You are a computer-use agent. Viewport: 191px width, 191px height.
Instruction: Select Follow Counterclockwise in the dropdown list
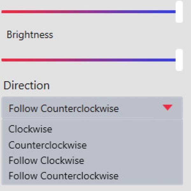pyautogui.click(x=63, y=176)
